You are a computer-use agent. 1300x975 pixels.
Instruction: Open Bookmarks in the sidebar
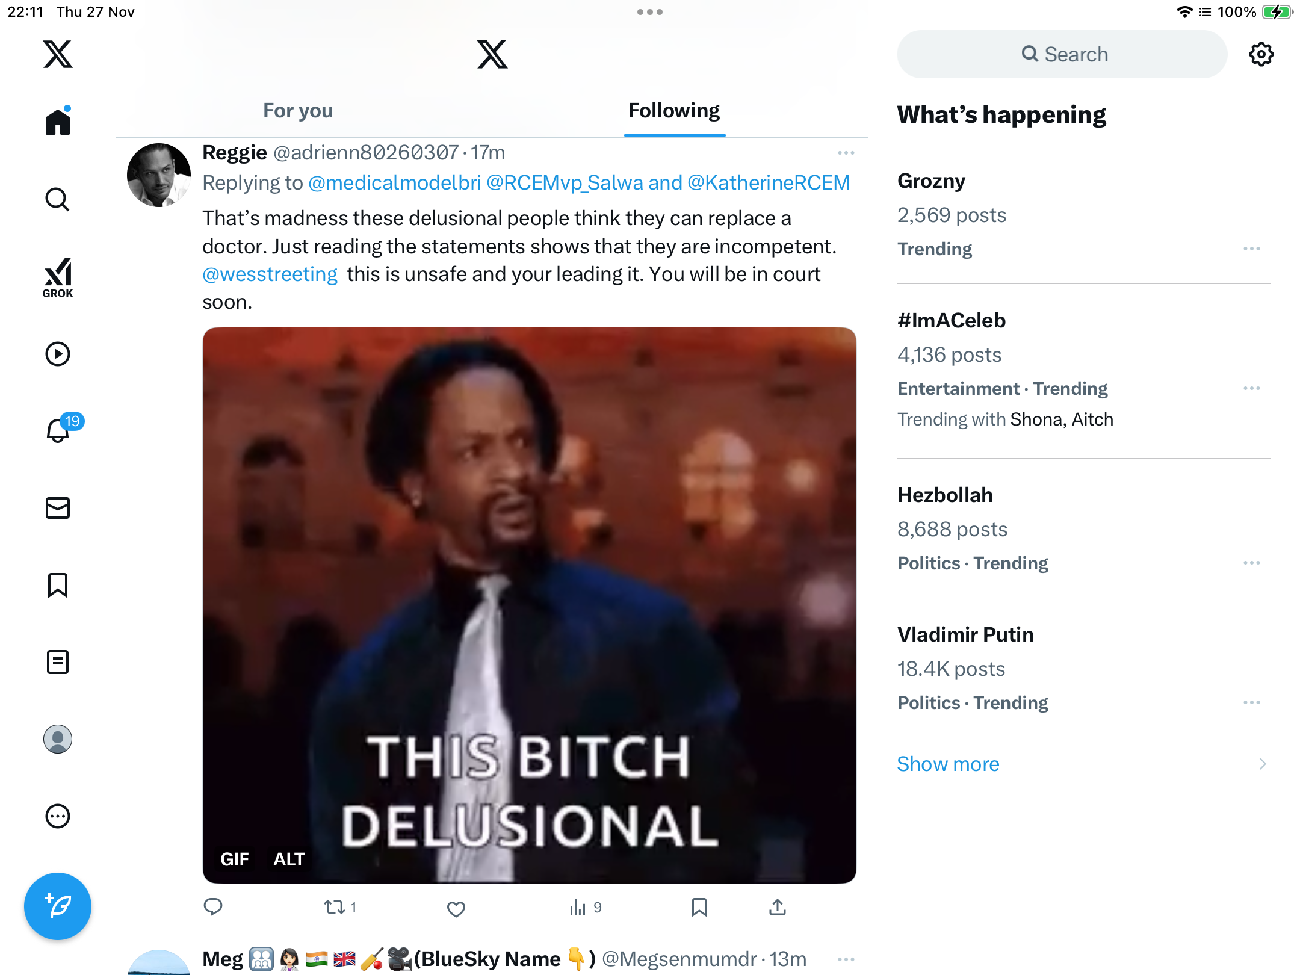click(58, 585)
